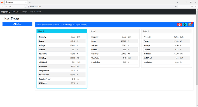
Task: Click the Phase 1 card header
Action: [62, 31]
